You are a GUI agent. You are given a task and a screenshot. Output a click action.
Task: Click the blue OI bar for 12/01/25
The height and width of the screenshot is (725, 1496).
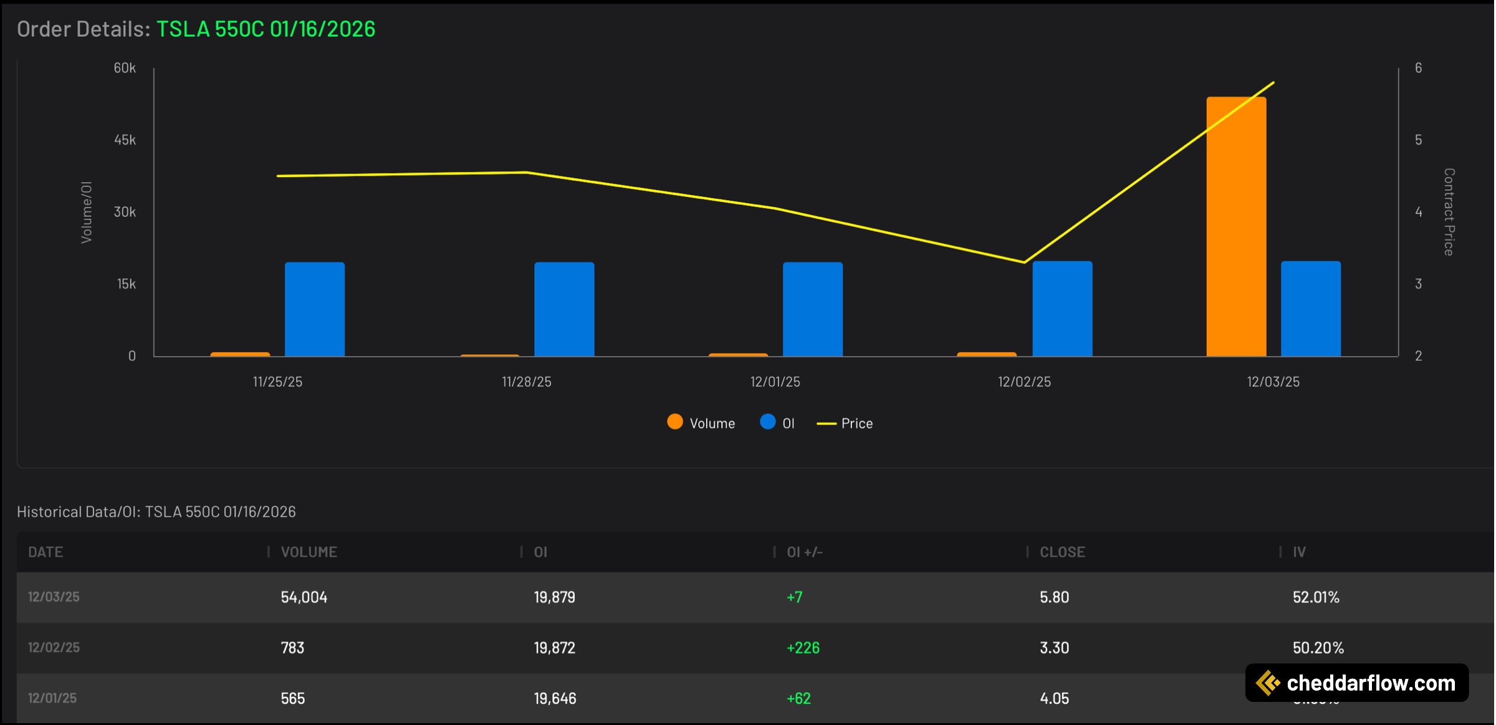[x=813, y=310]
